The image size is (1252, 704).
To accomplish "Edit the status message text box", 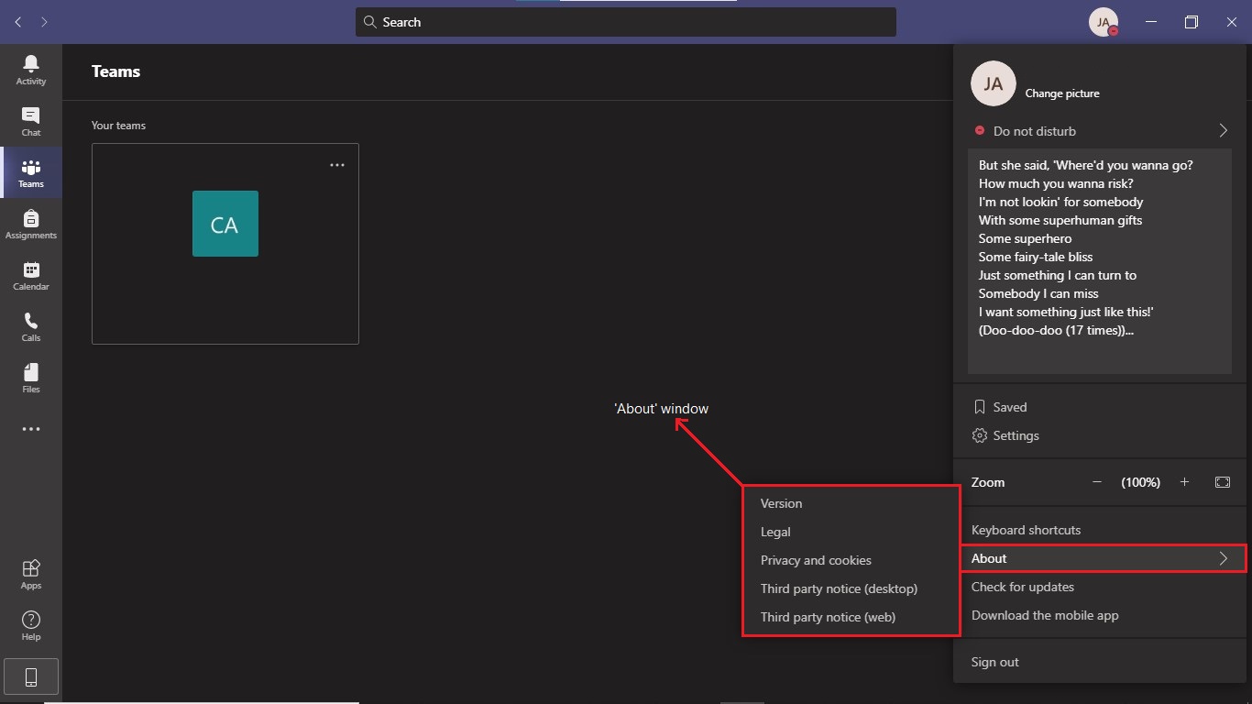I will tap(1100, 263).
